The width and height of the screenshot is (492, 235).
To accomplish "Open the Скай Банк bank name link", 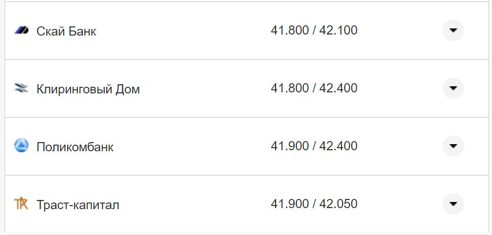I will 66,31.
